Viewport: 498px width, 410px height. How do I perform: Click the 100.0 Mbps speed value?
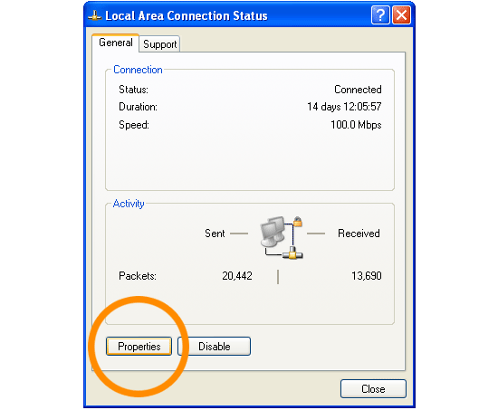click(356, 125)
